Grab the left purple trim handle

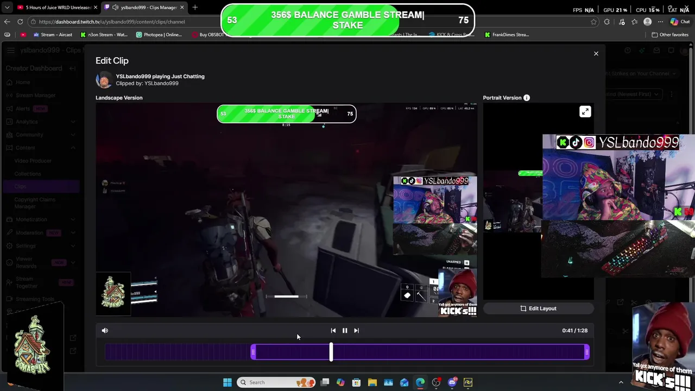[253, 352]
